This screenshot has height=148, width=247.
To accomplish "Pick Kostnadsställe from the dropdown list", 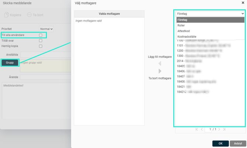I will pos(187,37).
